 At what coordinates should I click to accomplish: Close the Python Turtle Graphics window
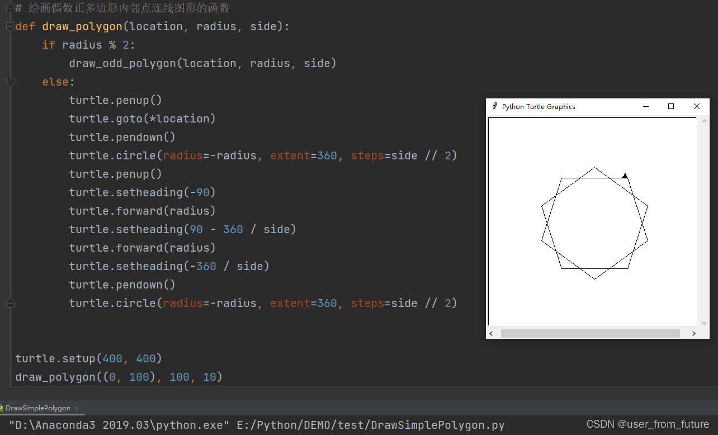(697, 106)
